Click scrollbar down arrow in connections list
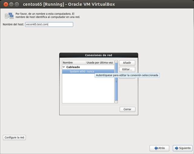The height and width of the screenshot is (154, 194). [116, 102]
